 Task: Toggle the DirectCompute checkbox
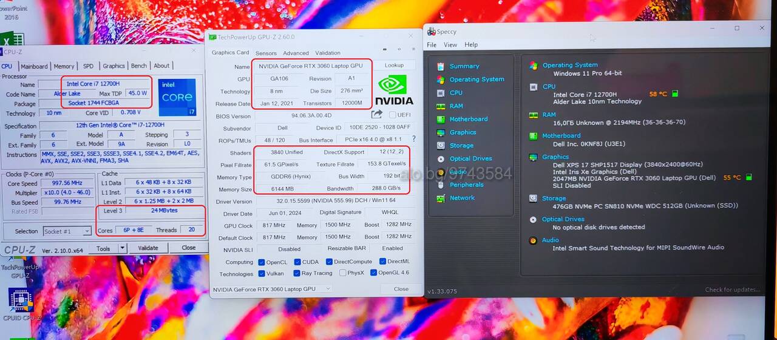point(328,262)
